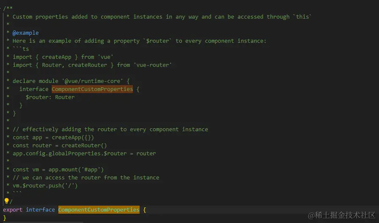Click ComponentCustomProperties inside the comment example
The image size is (379, 223).
tap(92, 89)
